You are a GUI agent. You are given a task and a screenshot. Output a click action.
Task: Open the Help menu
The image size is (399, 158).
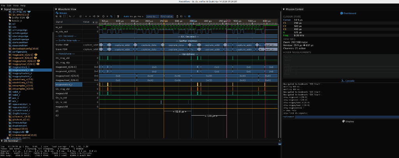(23, 5)
